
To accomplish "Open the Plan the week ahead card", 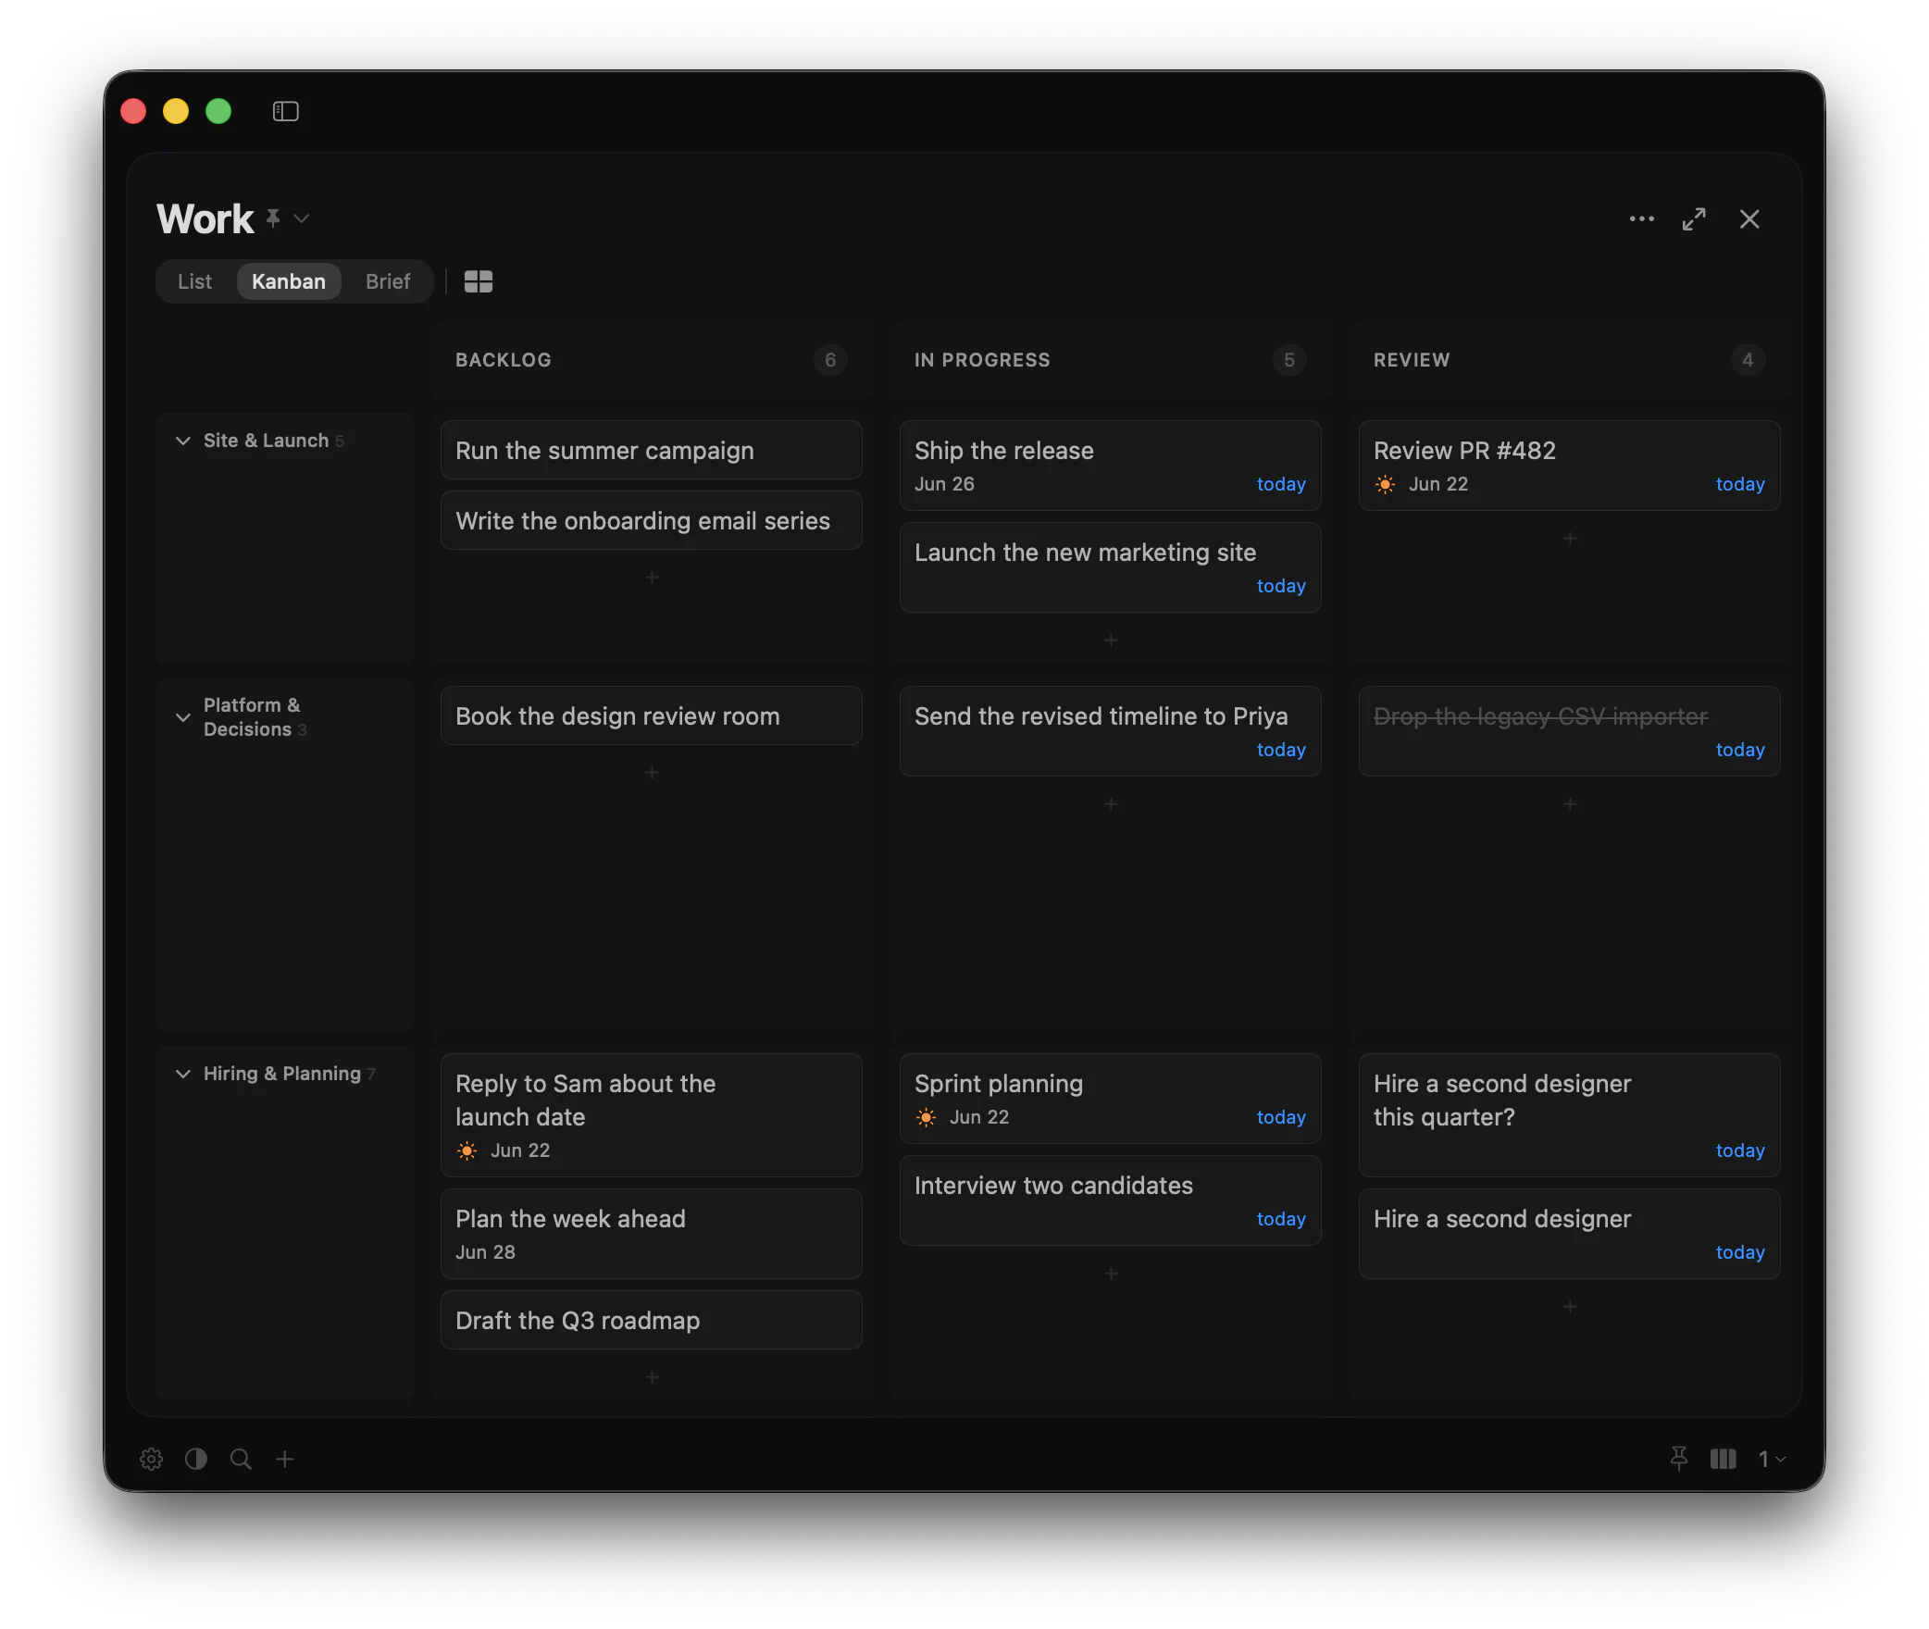I will point(652,1234).
